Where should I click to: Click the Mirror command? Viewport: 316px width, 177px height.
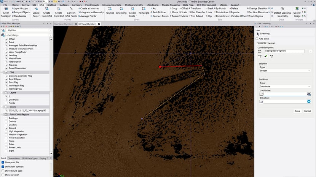(184, 16)
